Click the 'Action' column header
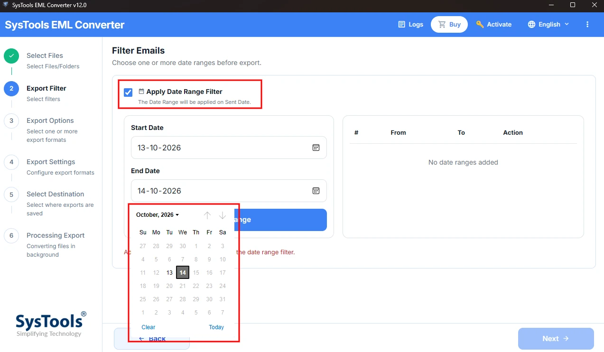Image resolution: width=604 pixels, height=352 pixels. point(513,133)
